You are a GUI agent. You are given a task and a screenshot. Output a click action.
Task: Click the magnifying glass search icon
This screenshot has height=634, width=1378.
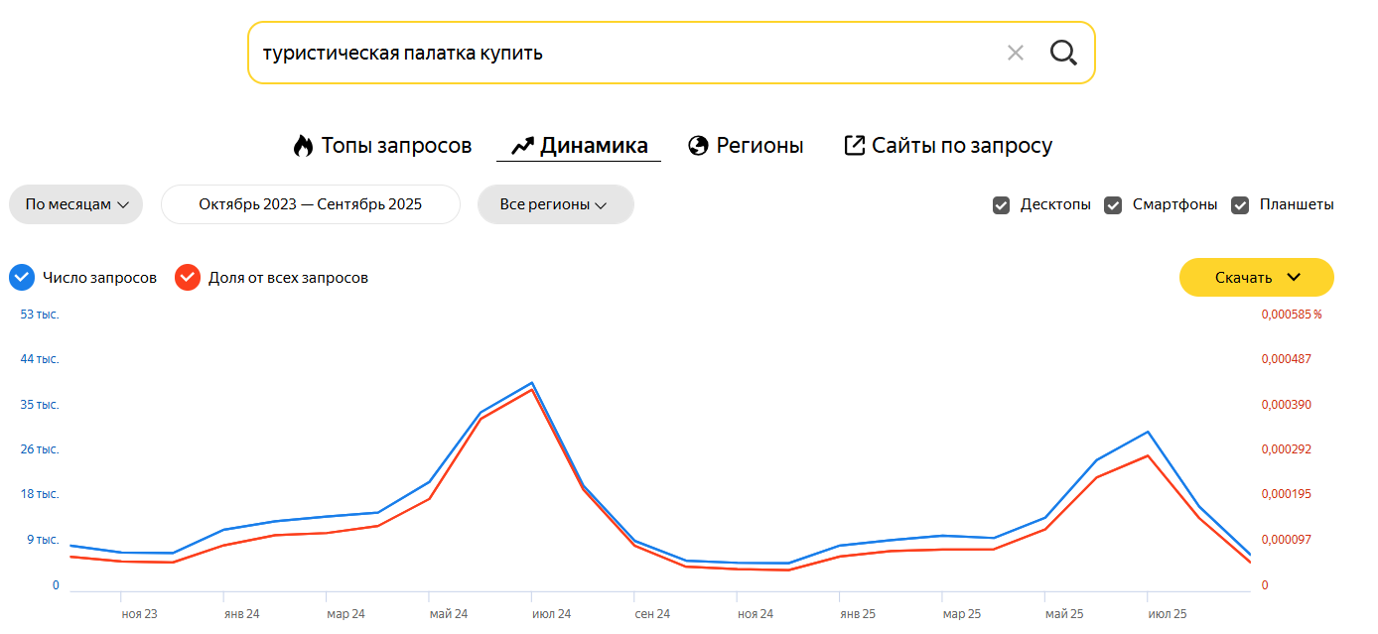coord(1063,53)
